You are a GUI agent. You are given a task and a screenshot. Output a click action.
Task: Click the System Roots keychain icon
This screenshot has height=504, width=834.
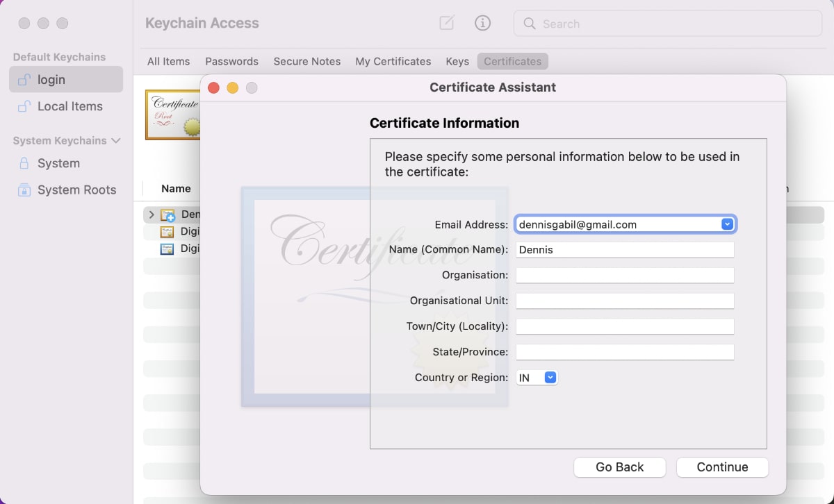pos(24,190)
